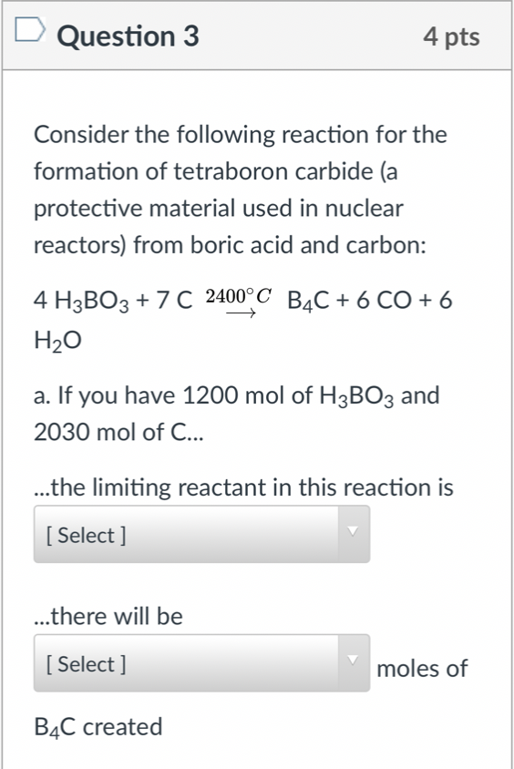Flag Question 3 using the flag icon
514x769 pixels.
tap(30, 30)
